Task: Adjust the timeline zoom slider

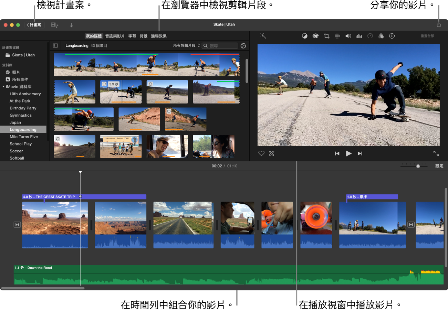Action: tap(418, 165)
